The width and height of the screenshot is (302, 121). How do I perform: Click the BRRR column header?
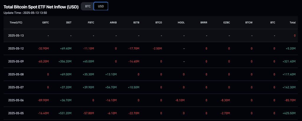[x=204, y=22]
